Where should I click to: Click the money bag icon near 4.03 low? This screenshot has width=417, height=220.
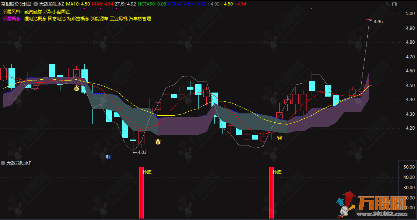pos(158,142)
